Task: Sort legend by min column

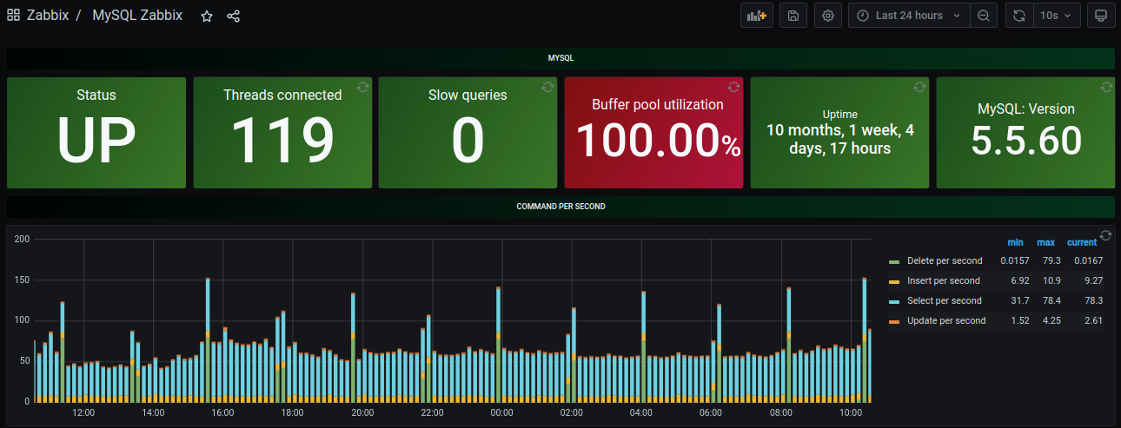Action: pyautogui.click(x=1015, y=242)
